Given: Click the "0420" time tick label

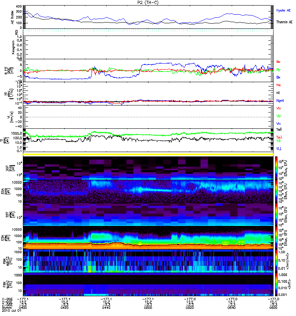Looking at the screenshot, I should point(64,308).
